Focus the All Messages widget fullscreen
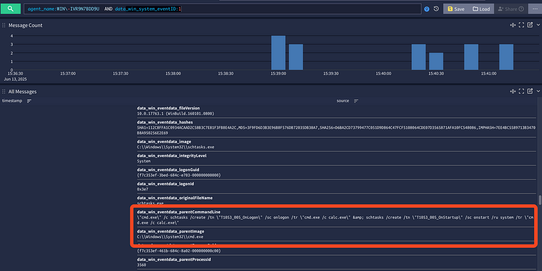The width and height of the screenshot is (542, 271). tap(521, 91)
